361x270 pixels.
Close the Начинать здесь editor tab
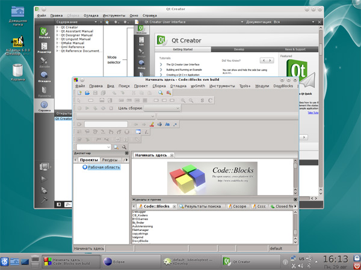(x=171, y=155)
